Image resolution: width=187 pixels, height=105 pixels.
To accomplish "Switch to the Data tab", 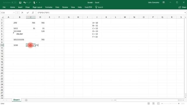I will point(57,7).
